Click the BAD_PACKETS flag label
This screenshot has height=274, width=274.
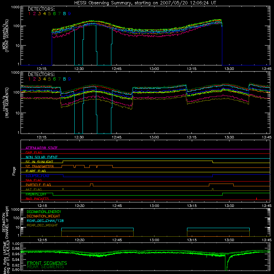[37, 199]
